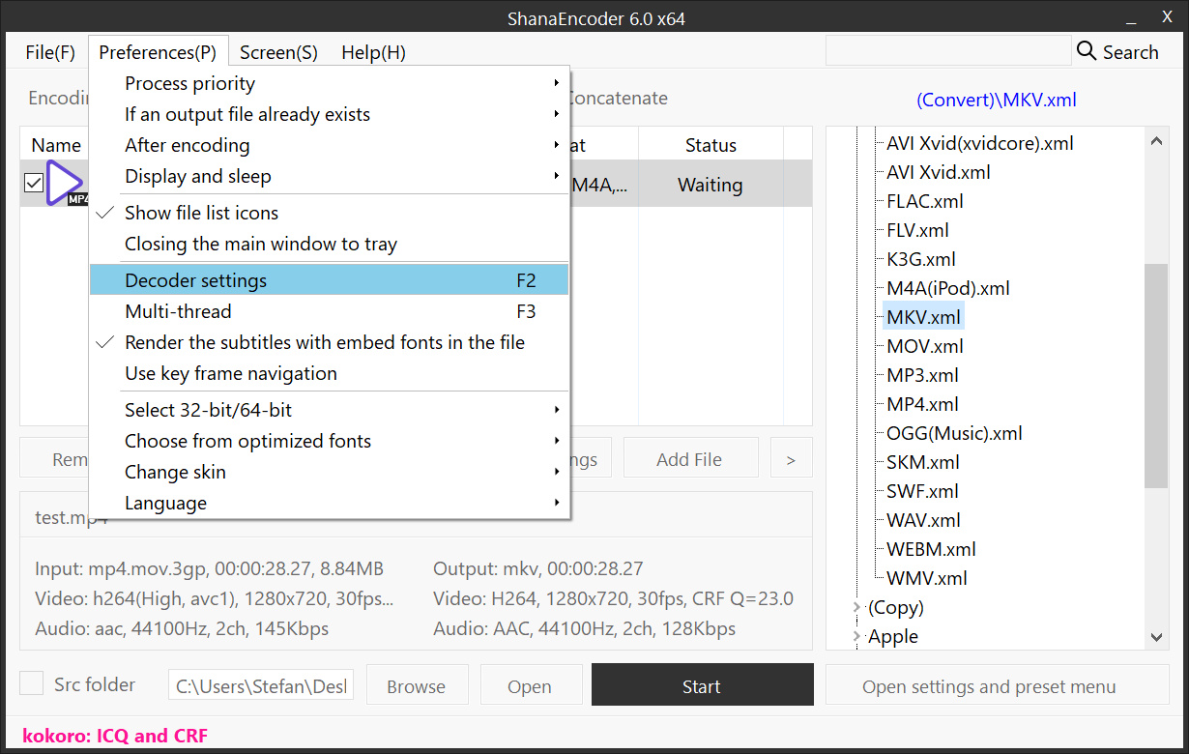
Task: Select the WAV.xml preset
Action: (924, 520)
